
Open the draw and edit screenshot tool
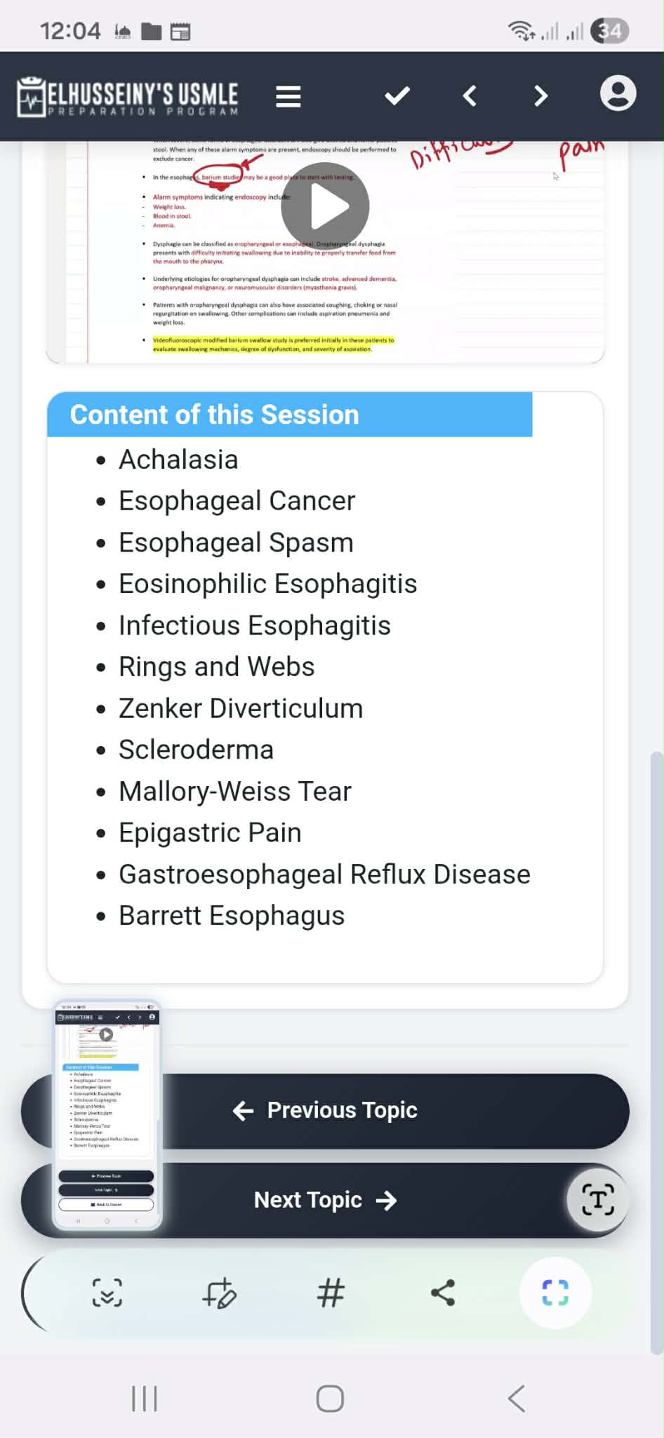219,1293
